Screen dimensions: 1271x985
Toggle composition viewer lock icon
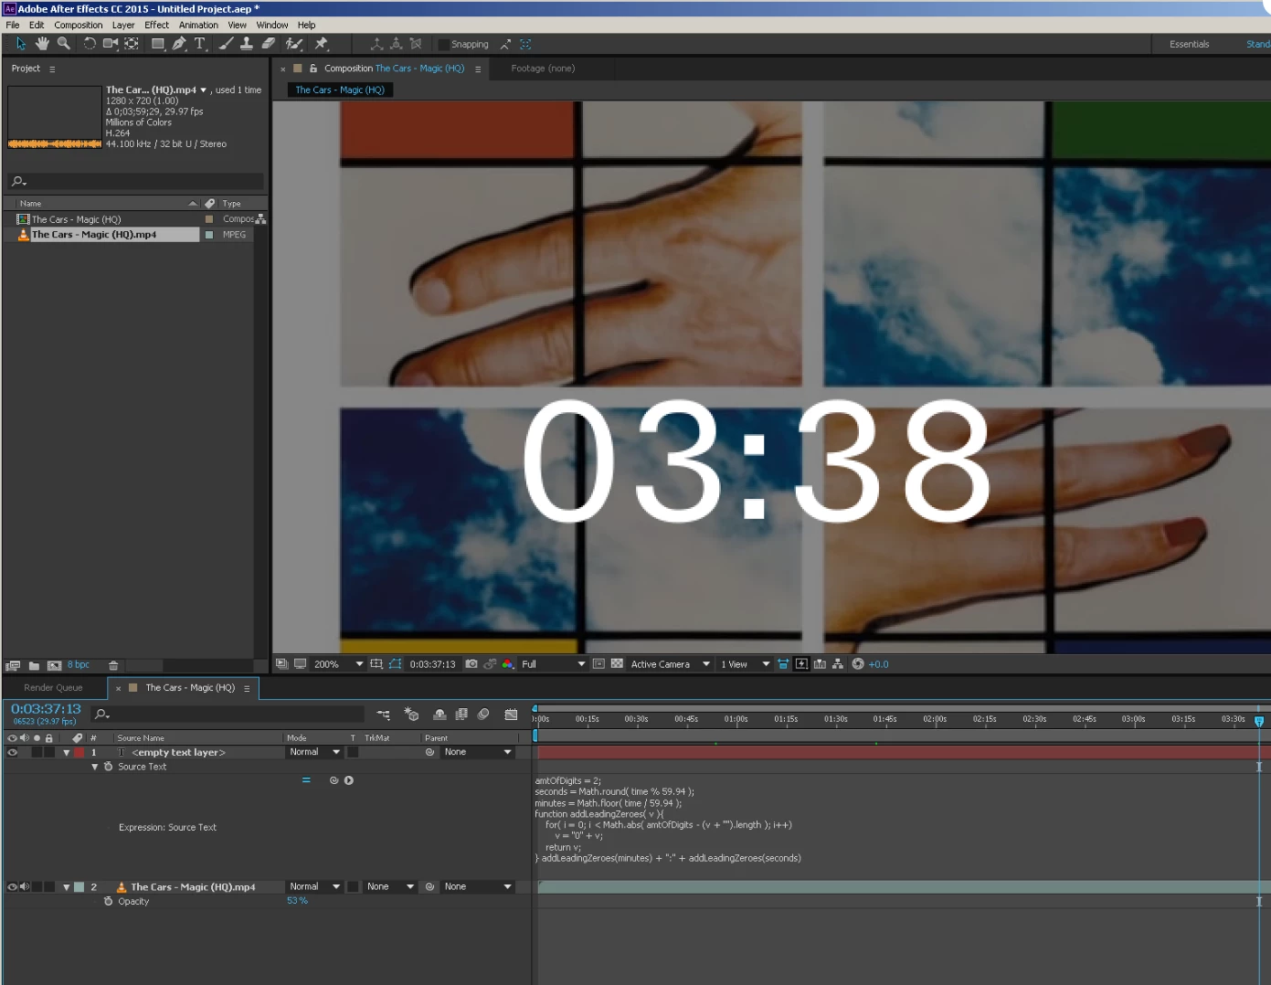point(313,69)
